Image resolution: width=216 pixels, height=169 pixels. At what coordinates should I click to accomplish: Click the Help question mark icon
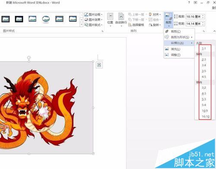pos(189,3)
